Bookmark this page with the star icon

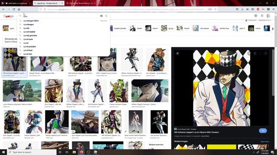click(x=216, y=9)
